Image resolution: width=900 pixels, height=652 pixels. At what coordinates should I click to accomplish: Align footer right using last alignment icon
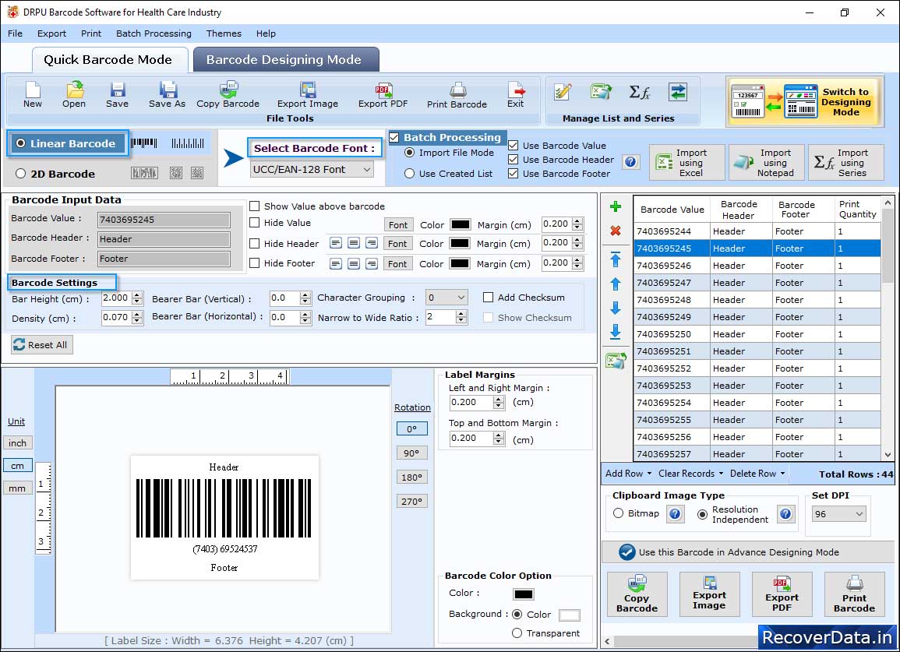click(x=372, y=264)
